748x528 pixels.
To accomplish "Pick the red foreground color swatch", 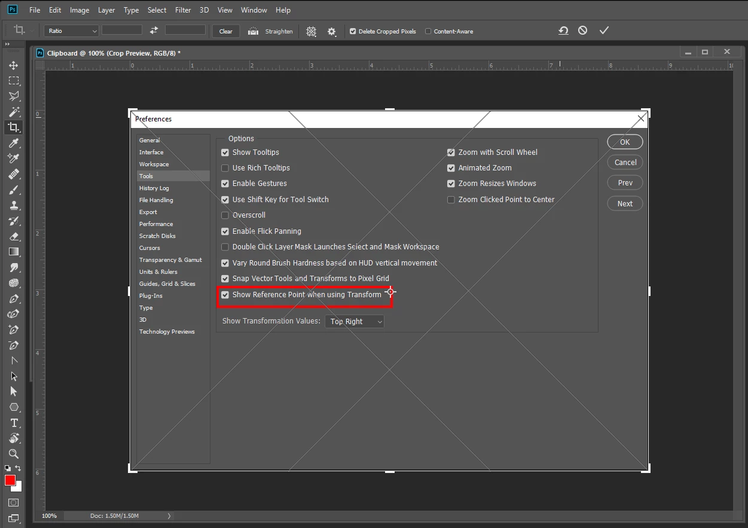I will click(10, 481).
